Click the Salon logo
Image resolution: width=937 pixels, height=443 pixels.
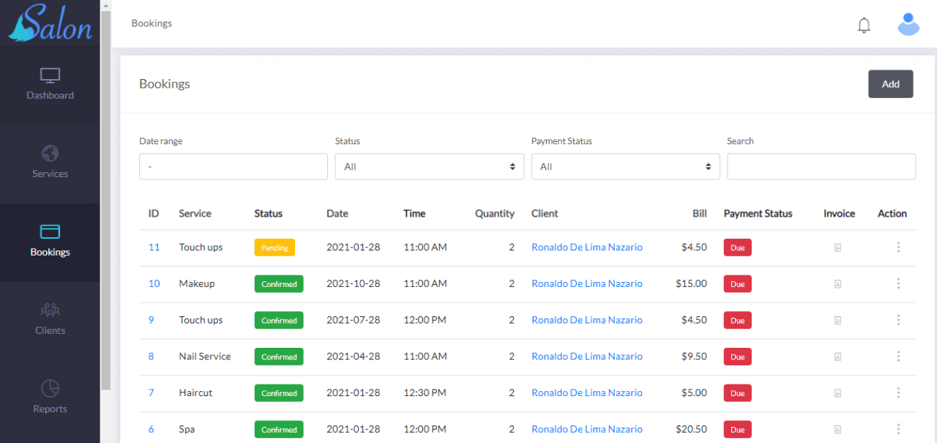(50, 23)
